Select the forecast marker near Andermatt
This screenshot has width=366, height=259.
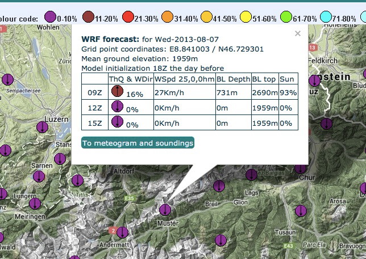(122, 232)
